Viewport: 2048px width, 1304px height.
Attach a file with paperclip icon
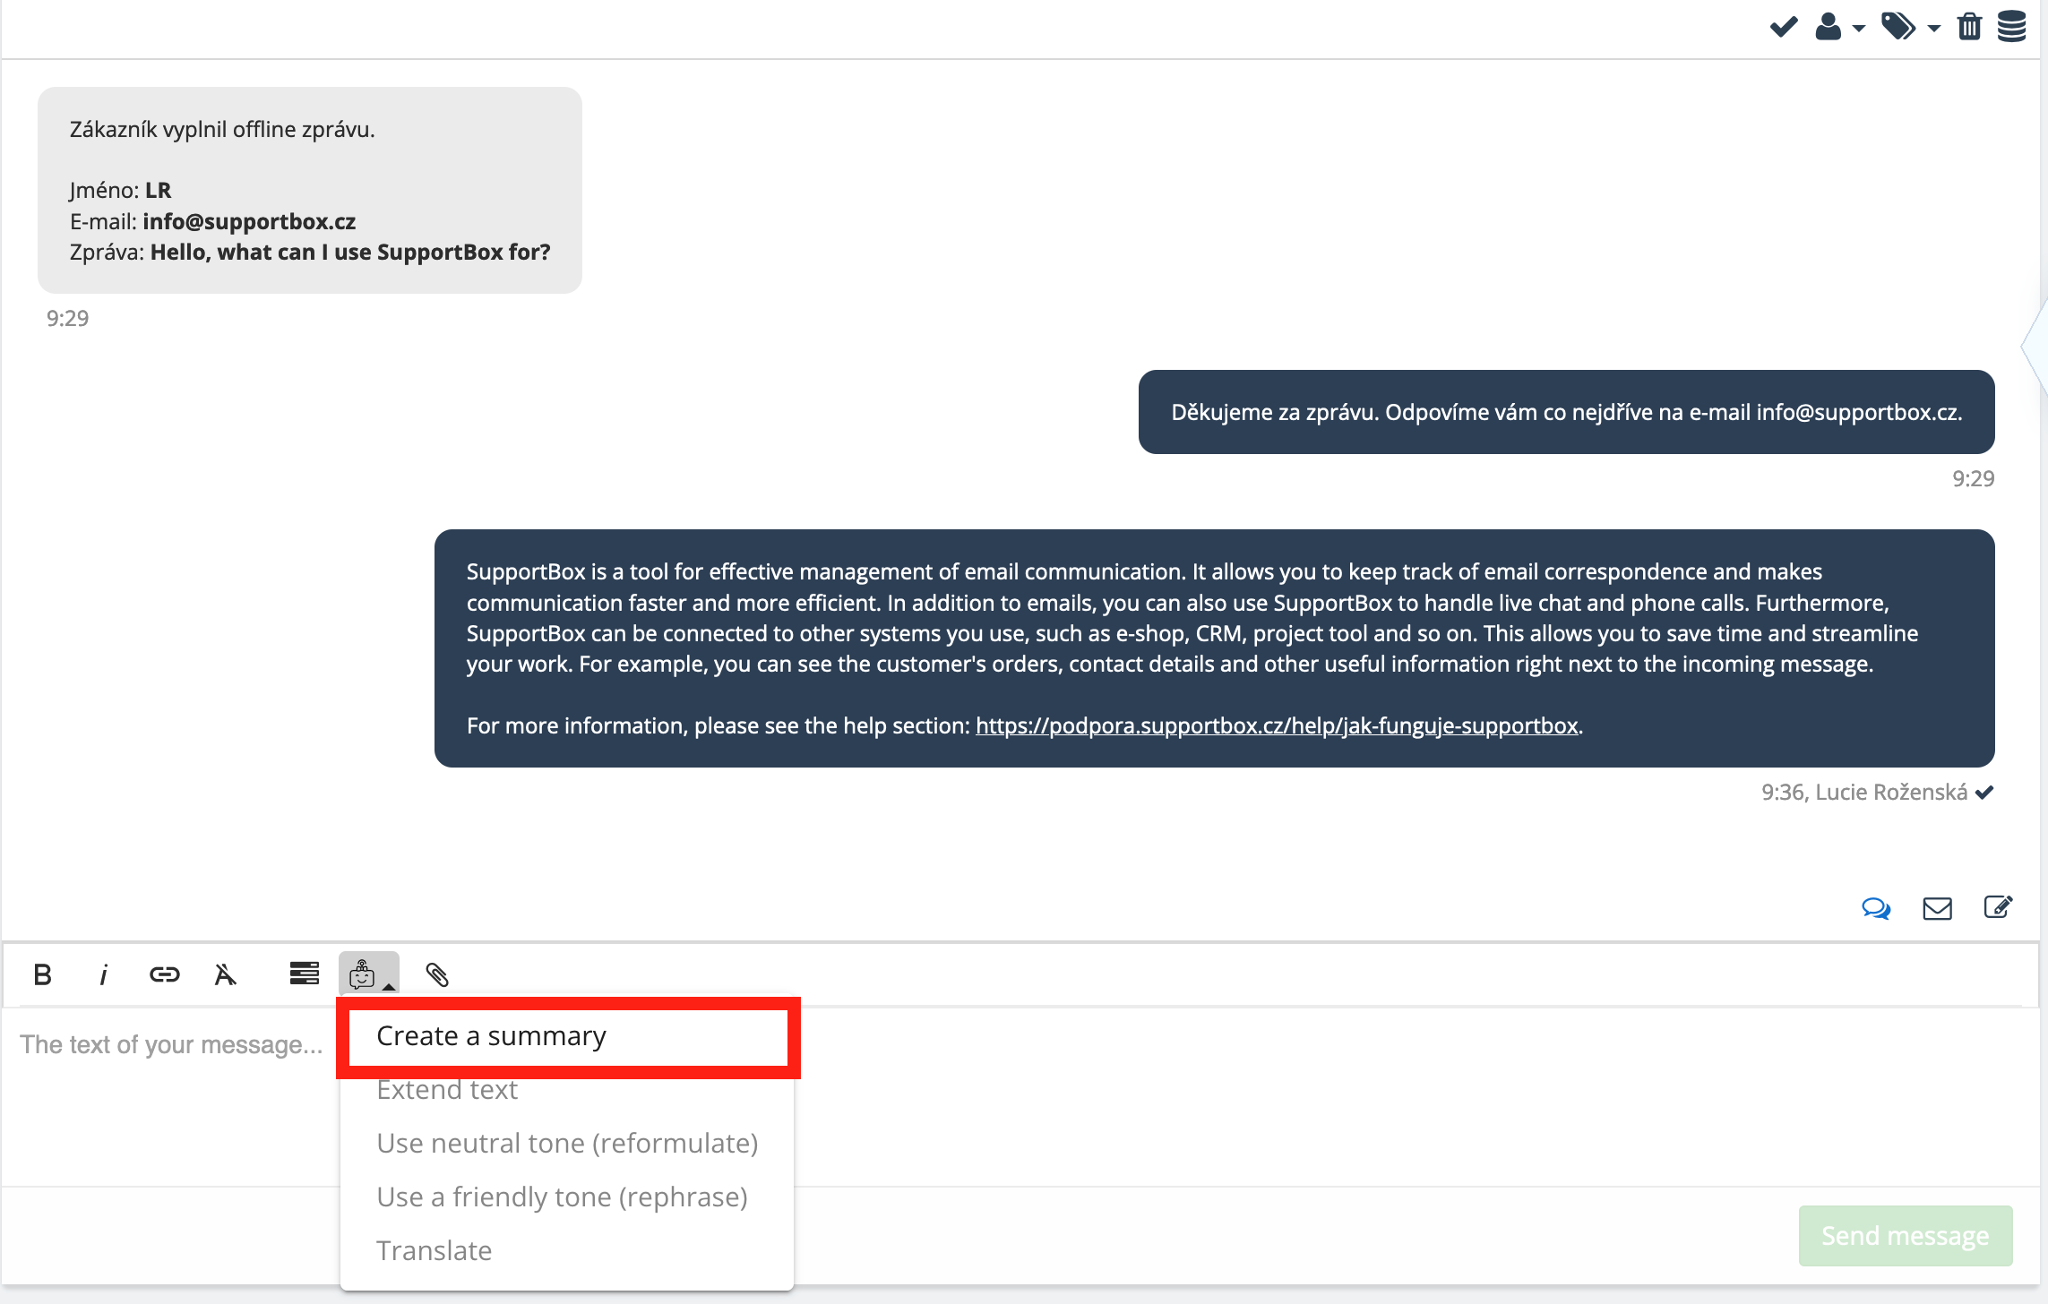(x=436, y=974)
